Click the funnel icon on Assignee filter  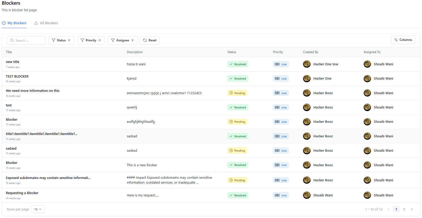113,40
